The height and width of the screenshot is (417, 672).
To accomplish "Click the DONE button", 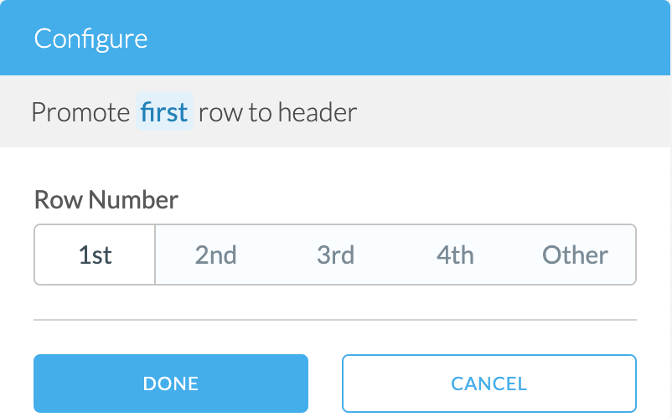I will coord(171,384).
